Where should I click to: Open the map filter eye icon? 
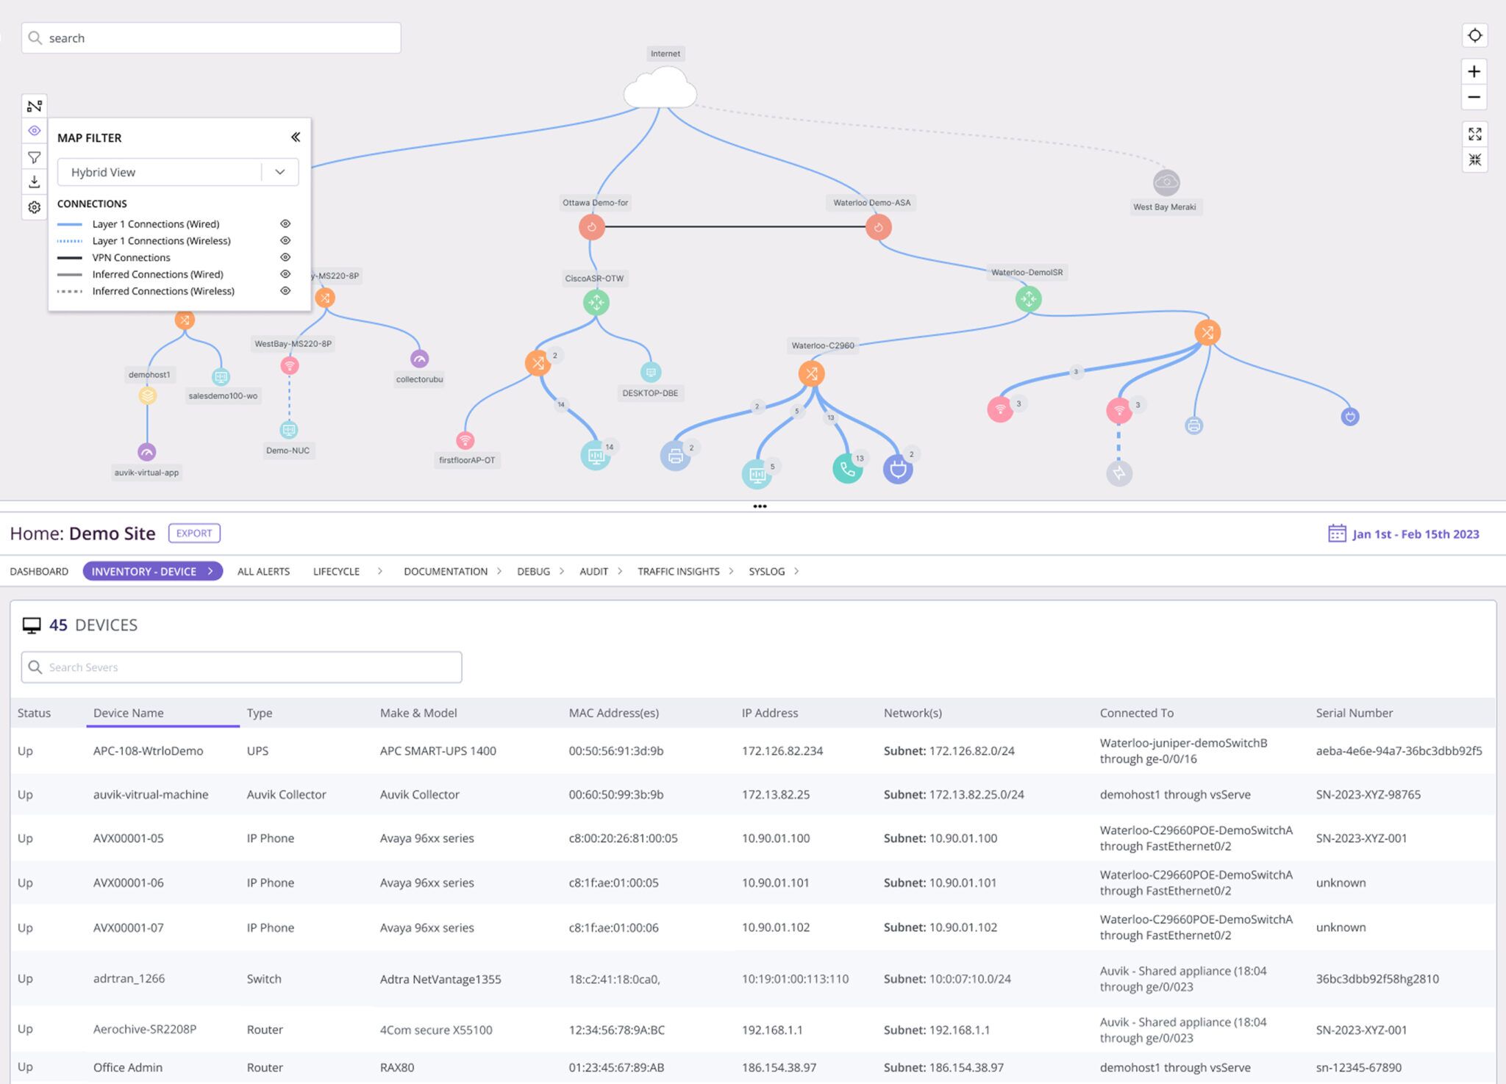pos(34,130)
